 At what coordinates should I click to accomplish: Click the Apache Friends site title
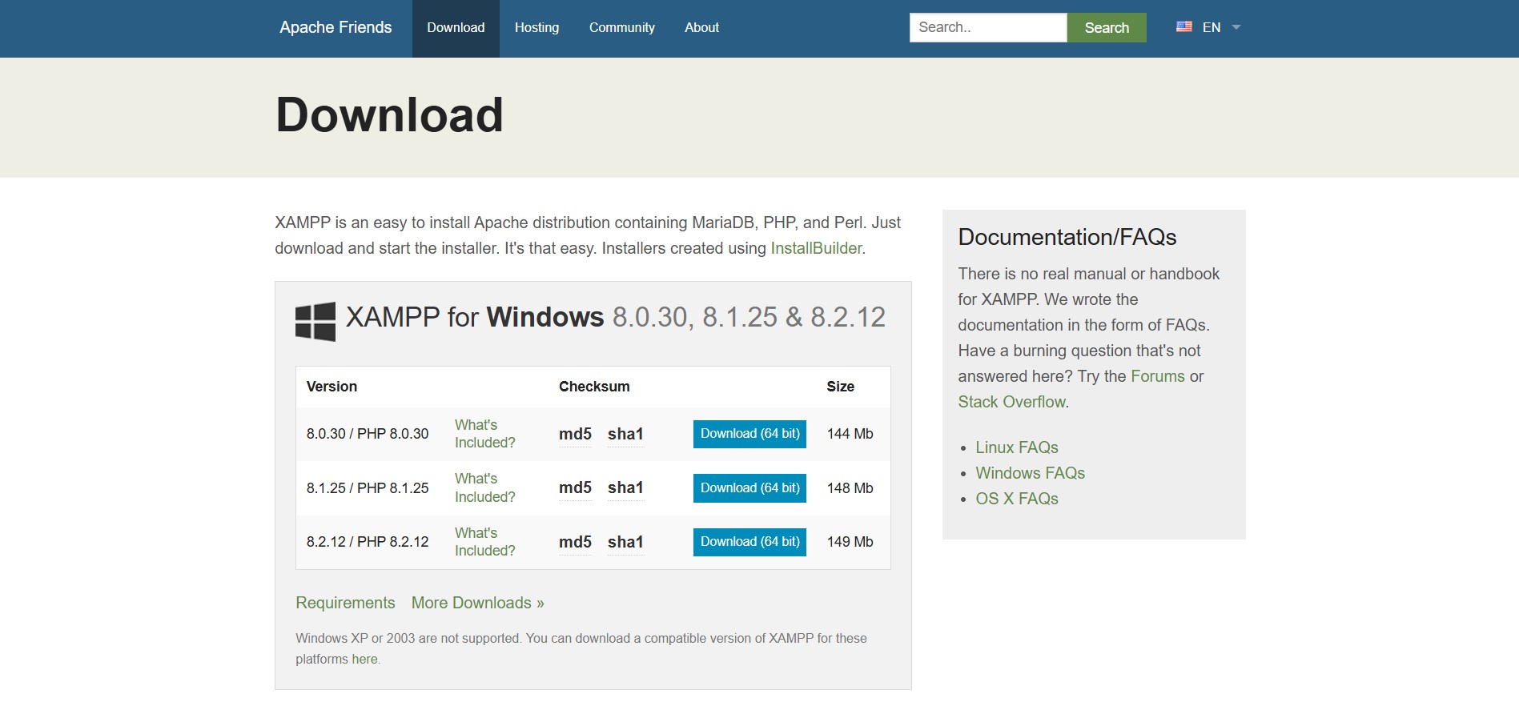[336, 28]
